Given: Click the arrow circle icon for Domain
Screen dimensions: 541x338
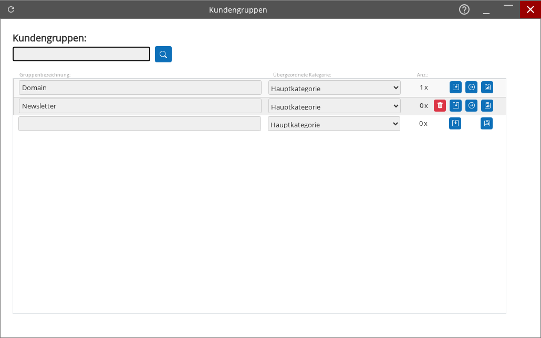Looking at the screenshot, I should [x=472, y=88].
